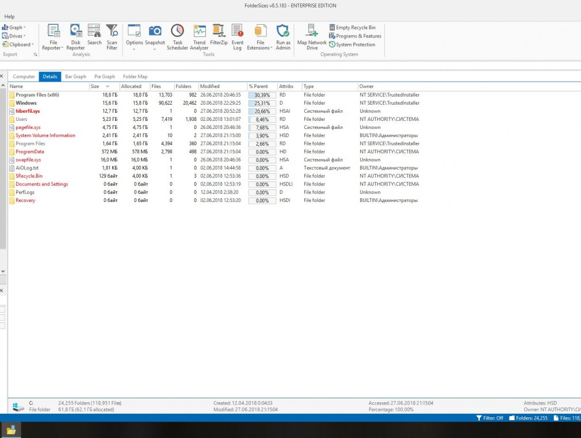Click the hiberfil.sys file icon
This screenshot has width=581, height=438.
tap(12, 111)
